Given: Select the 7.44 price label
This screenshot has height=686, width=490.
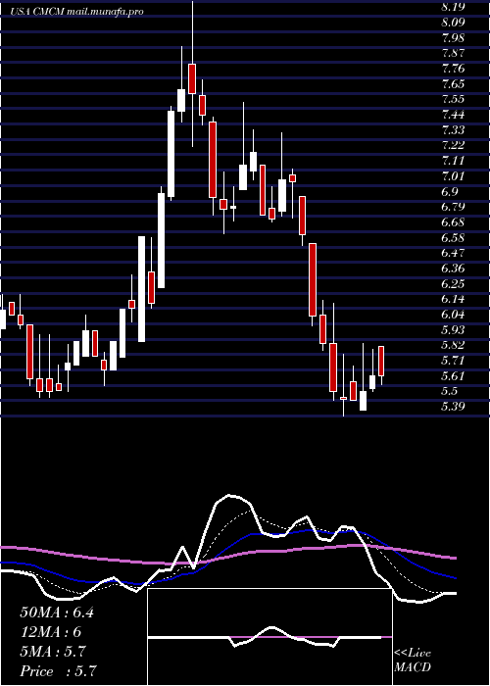Looking at the screenshot, I should (453, 115).
